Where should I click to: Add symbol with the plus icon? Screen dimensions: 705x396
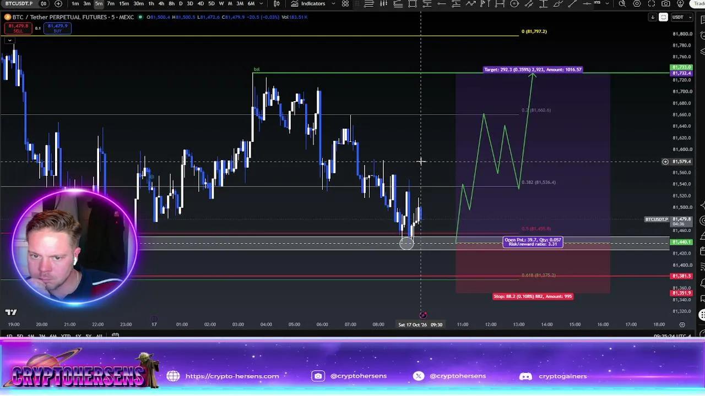(58, 3)
